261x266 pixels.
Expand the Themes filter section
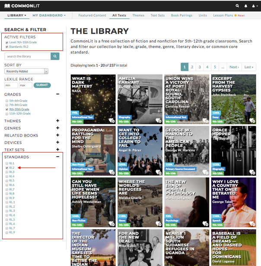(x=58, y=120)
